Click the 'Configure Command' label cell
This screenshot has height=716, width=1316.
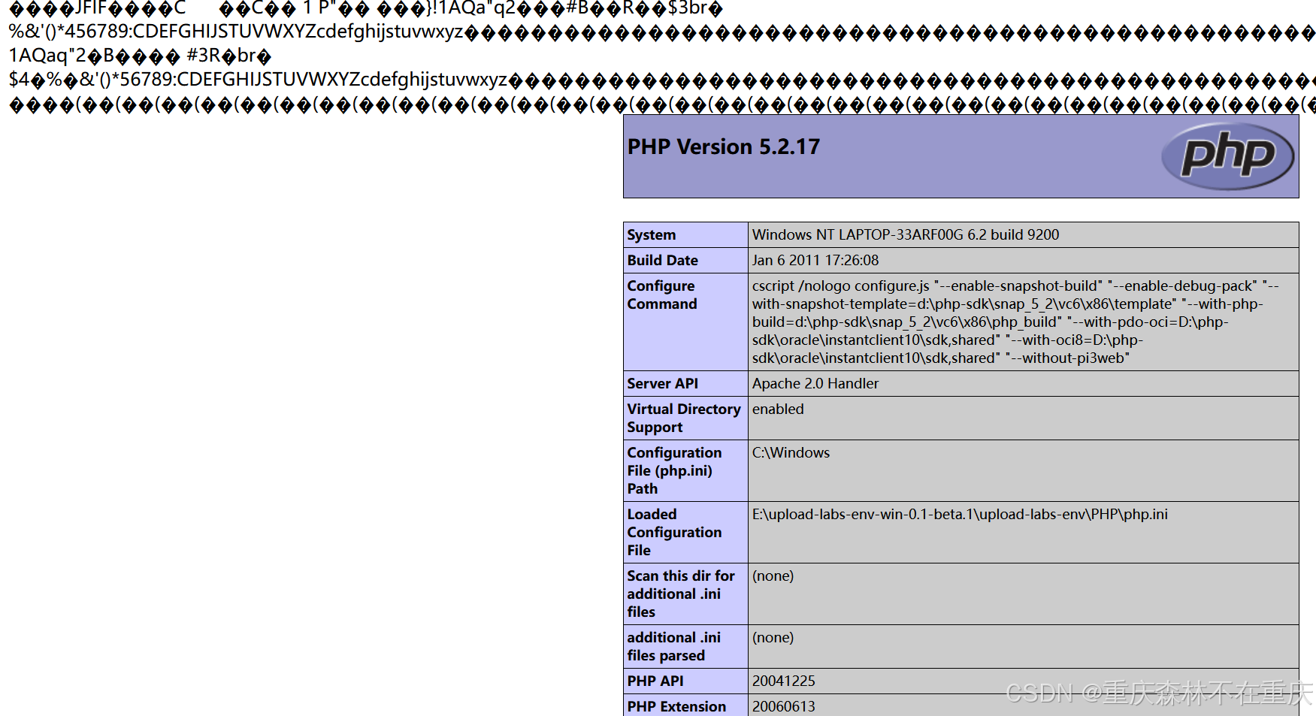pos(685,322)
